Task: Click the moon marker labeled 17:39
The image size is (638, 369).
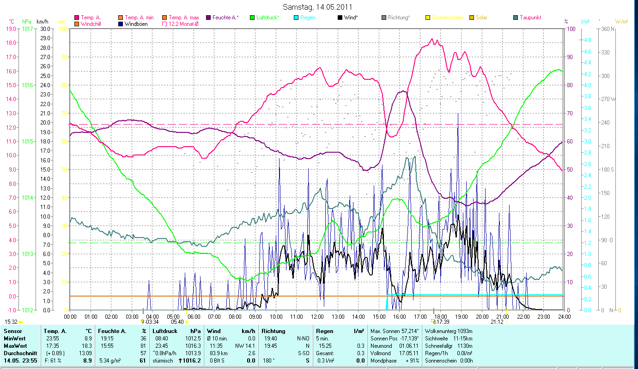Action: (x=434, y=322)
